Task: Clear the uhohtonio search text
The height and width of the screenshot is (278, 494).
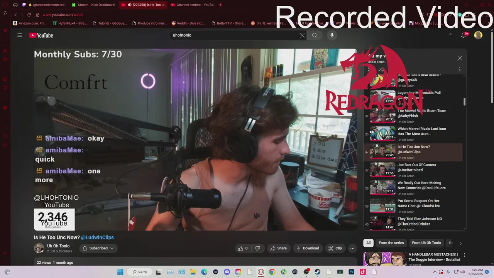Action: pos(302,35)
